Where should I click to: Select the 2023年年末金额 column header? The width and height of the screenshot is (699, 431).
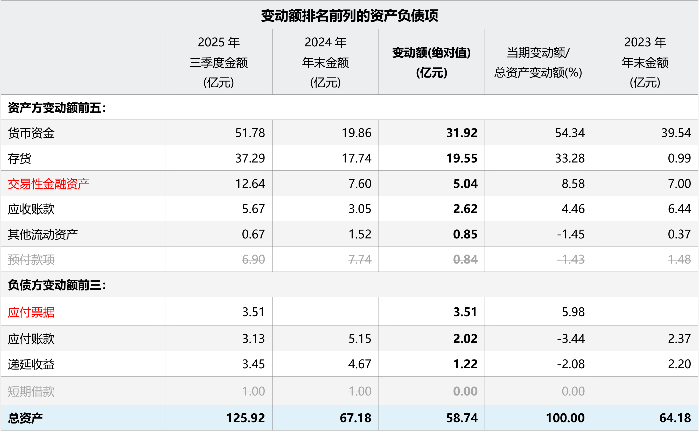(x=645, y=62)
